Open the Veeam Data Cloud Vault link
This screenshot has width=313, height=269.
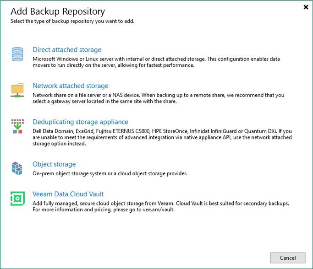[x=68, y=194]
